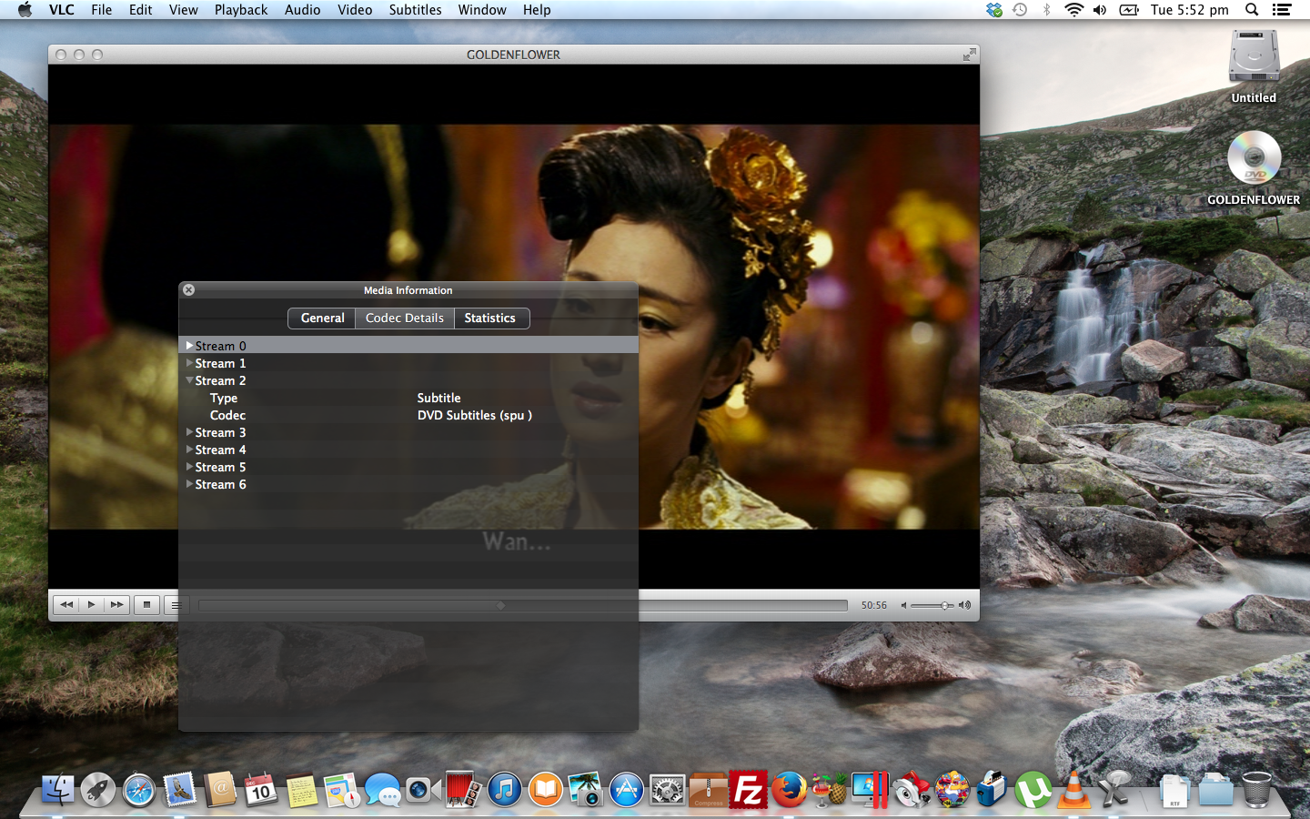Open the Spotlight search icon
The width and height of the screenshot is (1310, 819).
(1252, 10)
